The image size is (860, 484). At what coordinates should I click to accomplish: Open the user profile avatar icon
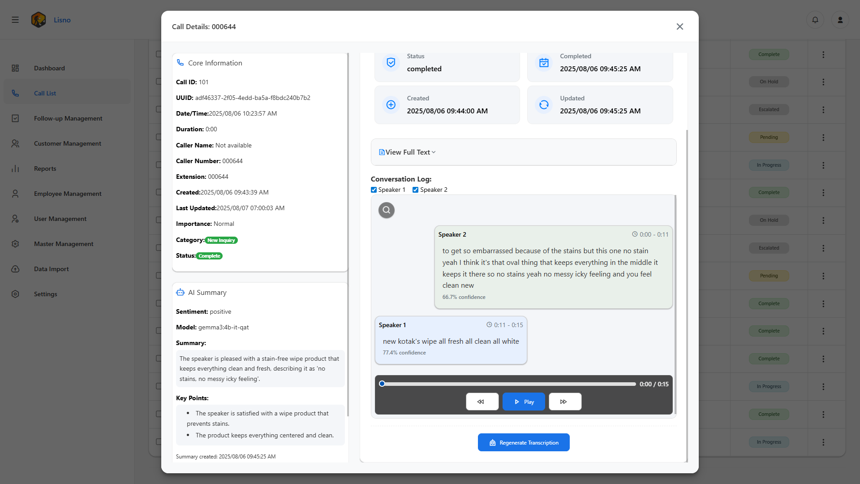[840, 20]
